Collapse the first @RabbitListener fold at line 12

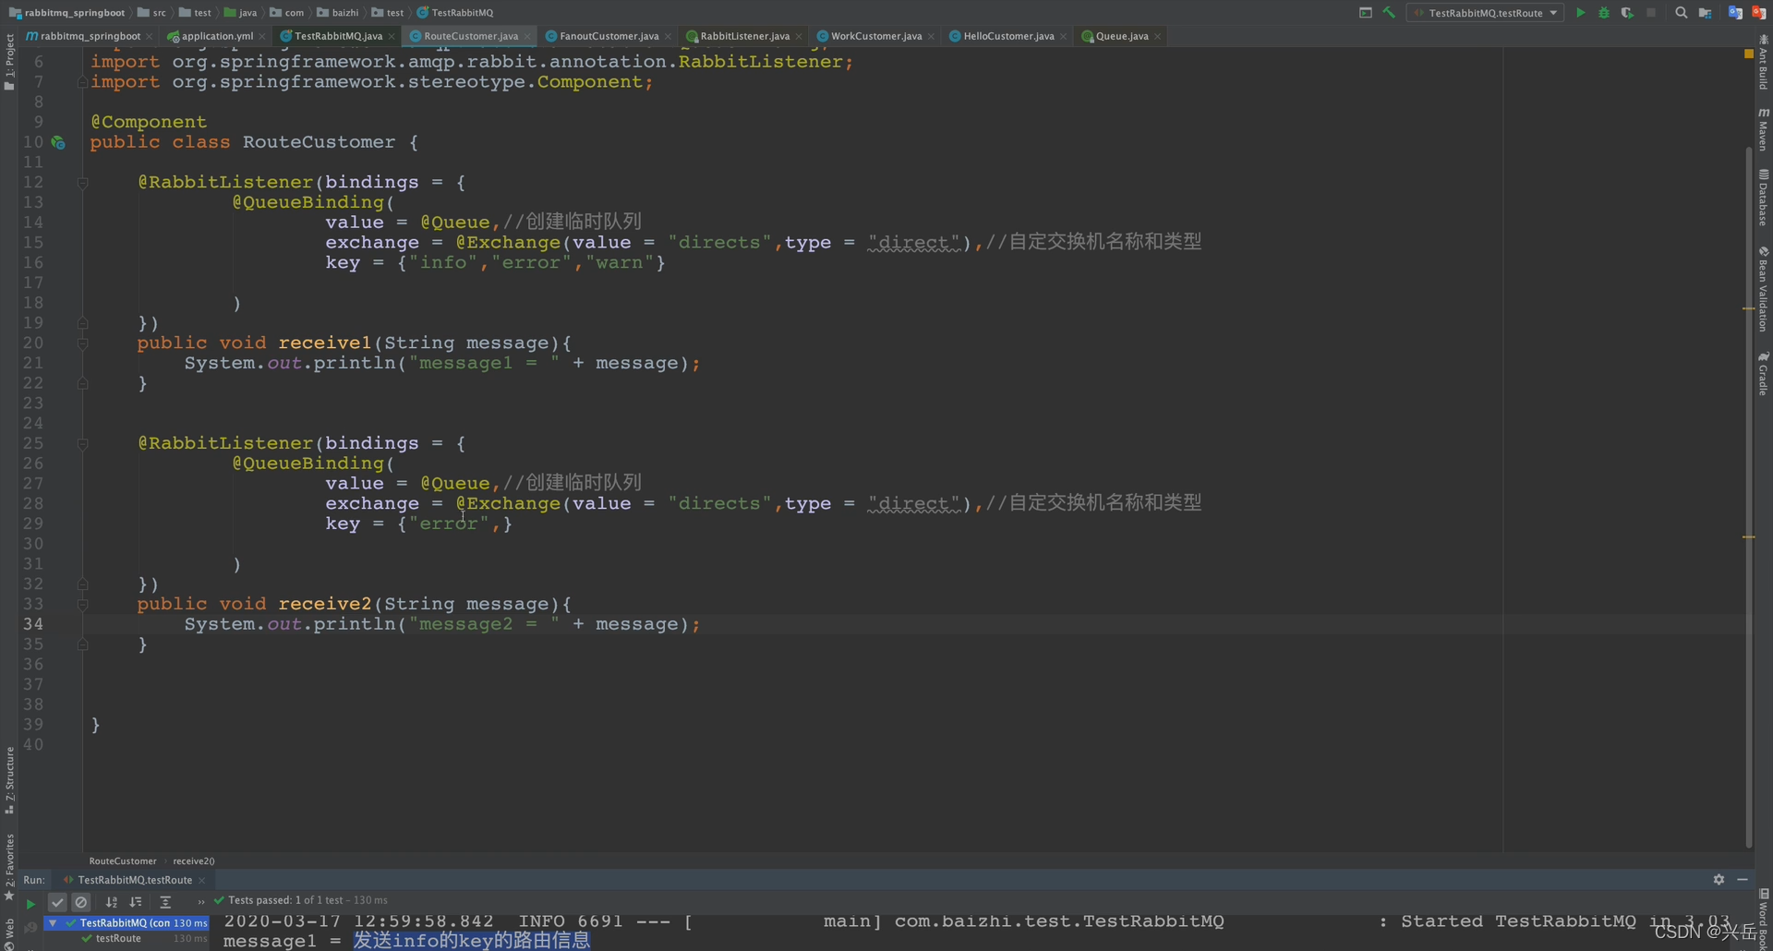(x=82, y=183)
